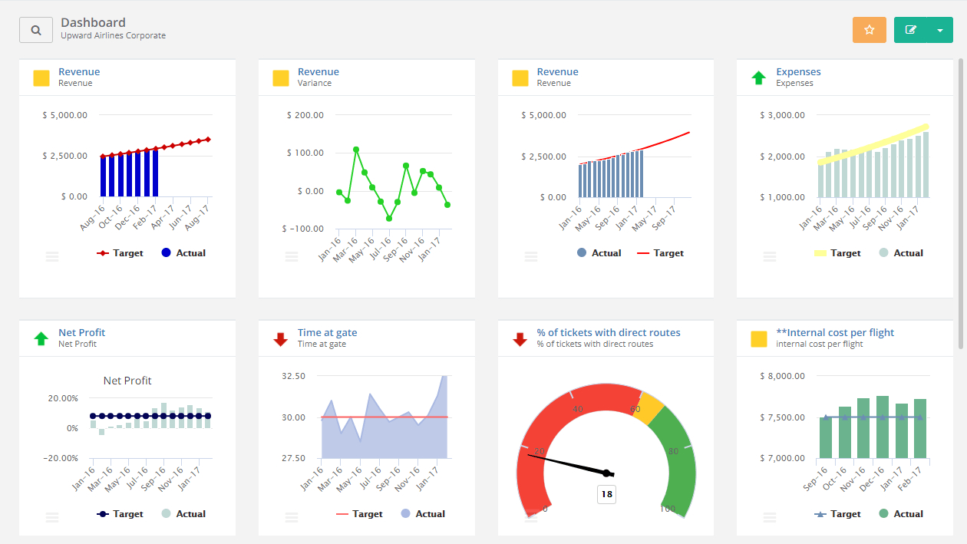Open the dropdown caret beside the edit button
This screenshot has width=967, height=544.
click(x=938, y=29)
